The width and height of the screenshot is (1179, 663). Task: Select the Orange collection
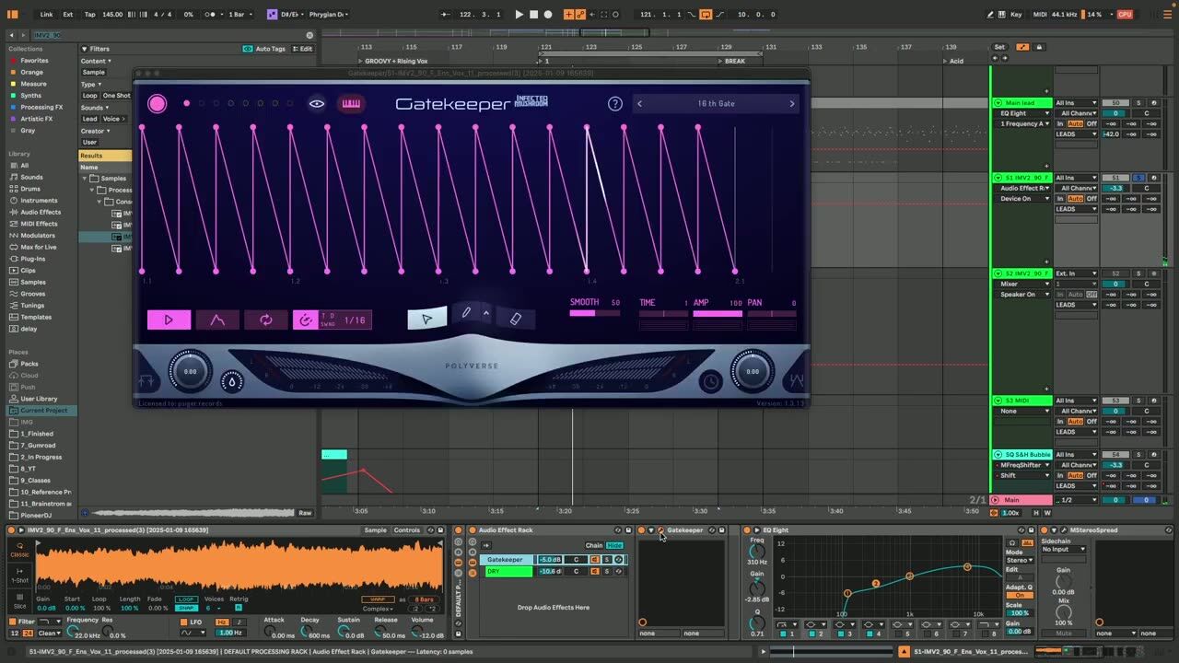pos(32,72)
